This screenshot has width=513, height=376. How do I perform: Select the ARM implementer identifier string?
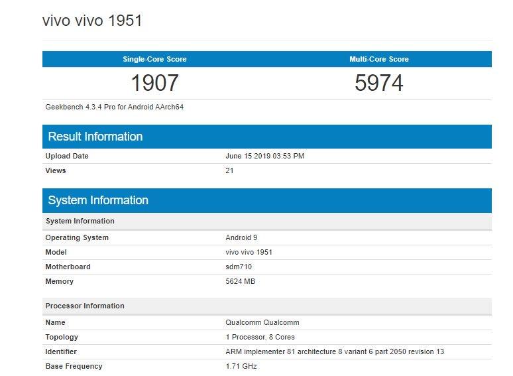tap(335, 351)
